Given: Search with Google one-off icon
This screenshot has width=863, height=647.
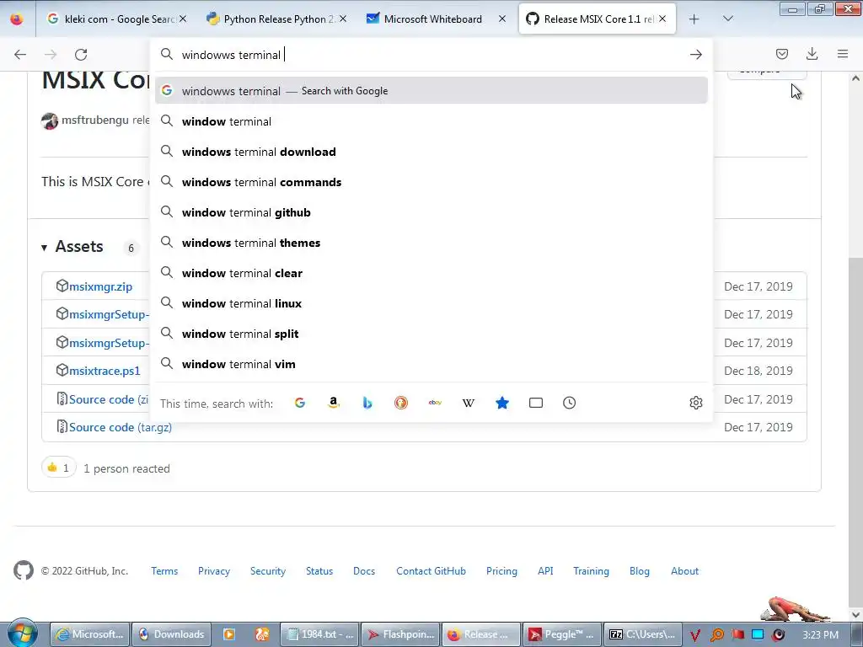Looking at the screenshot, I should [300, 403].
